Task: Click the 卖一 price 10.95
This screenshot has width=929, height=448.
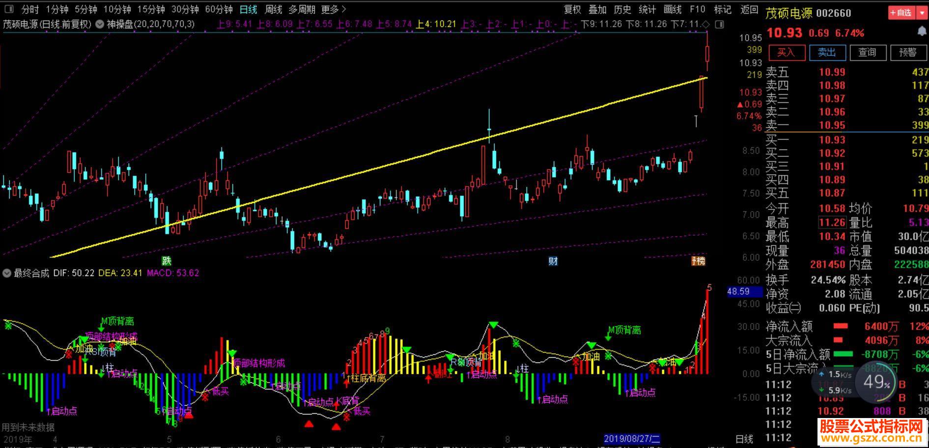Action: tap(832, 125)
